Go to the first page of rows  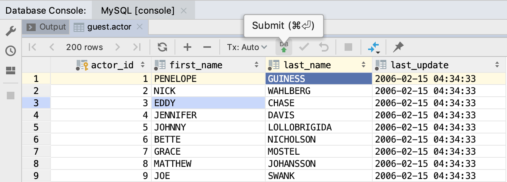point(32,47)
